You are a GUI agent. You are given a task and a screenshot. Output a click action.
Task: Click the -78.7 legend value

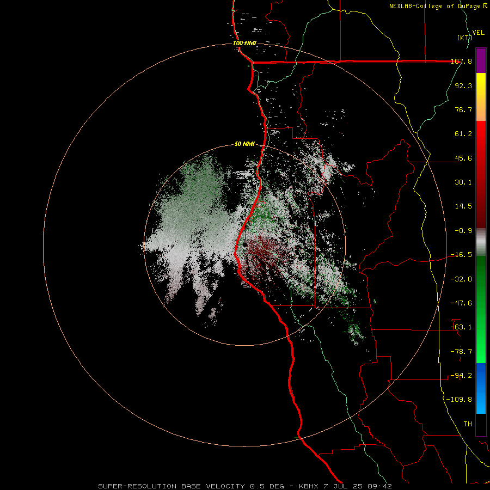[x=462, y=352]
